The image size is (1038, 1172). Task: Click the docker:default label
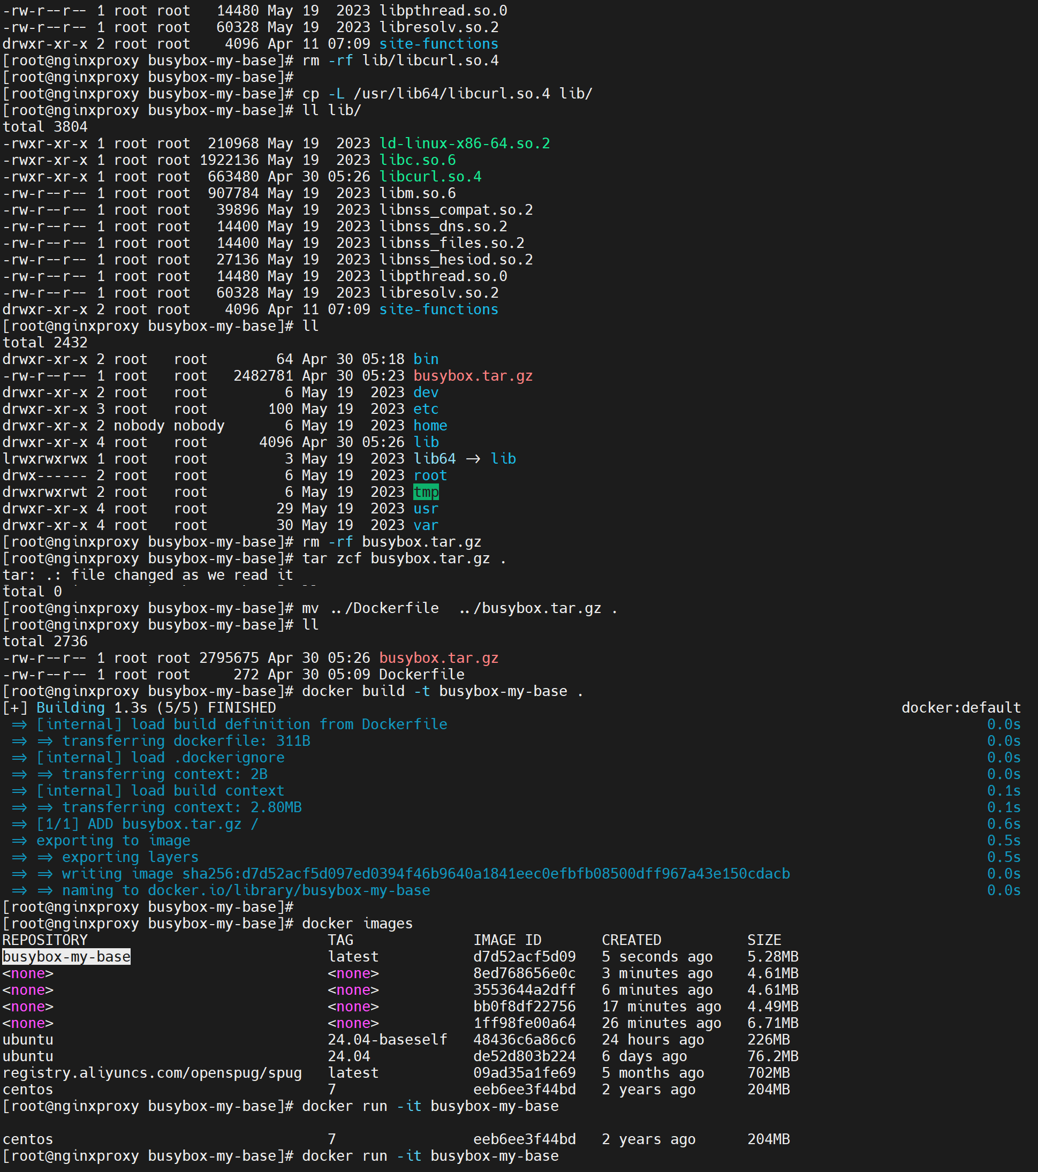[960, 708]
